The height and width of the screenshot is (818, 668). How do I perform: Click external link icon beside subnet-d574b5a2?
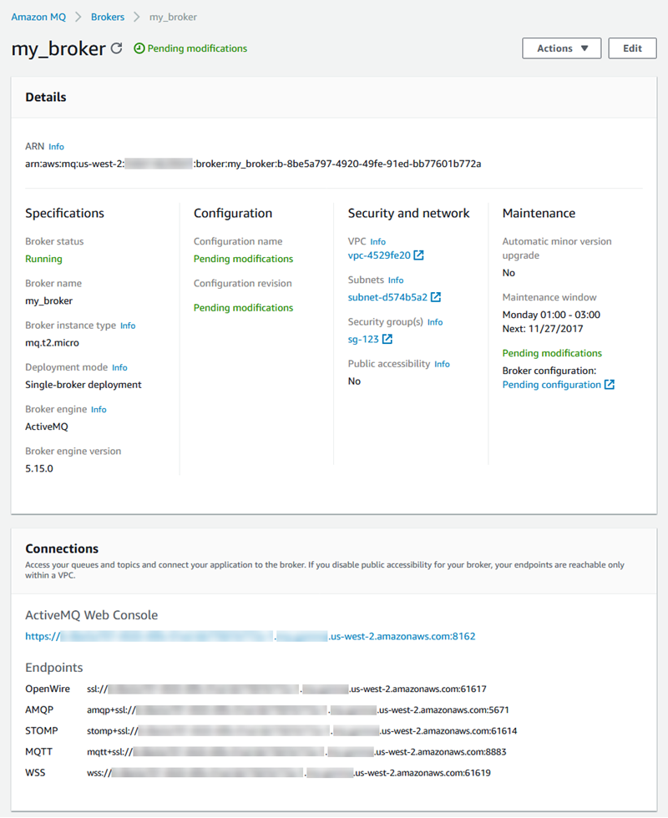[x=436, y=297]
